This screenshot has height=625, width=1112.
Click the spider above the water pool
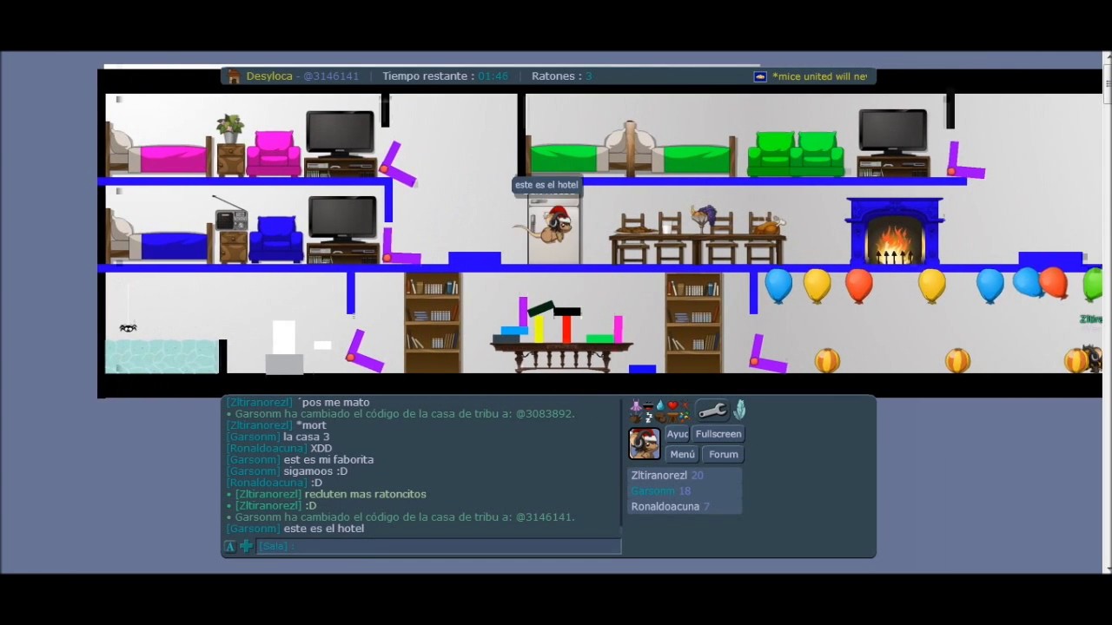128,328
